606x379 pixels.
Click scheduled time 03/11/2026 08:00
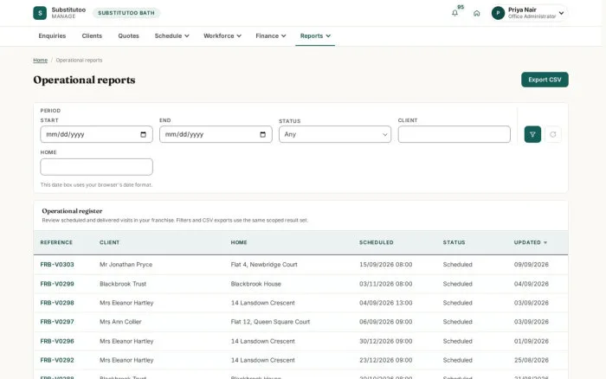(x=386, y=284)
